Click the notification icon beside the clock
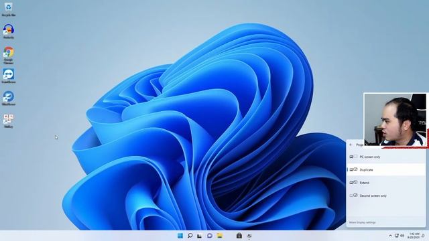The image size is (429, 241). [x=423, y=236]
